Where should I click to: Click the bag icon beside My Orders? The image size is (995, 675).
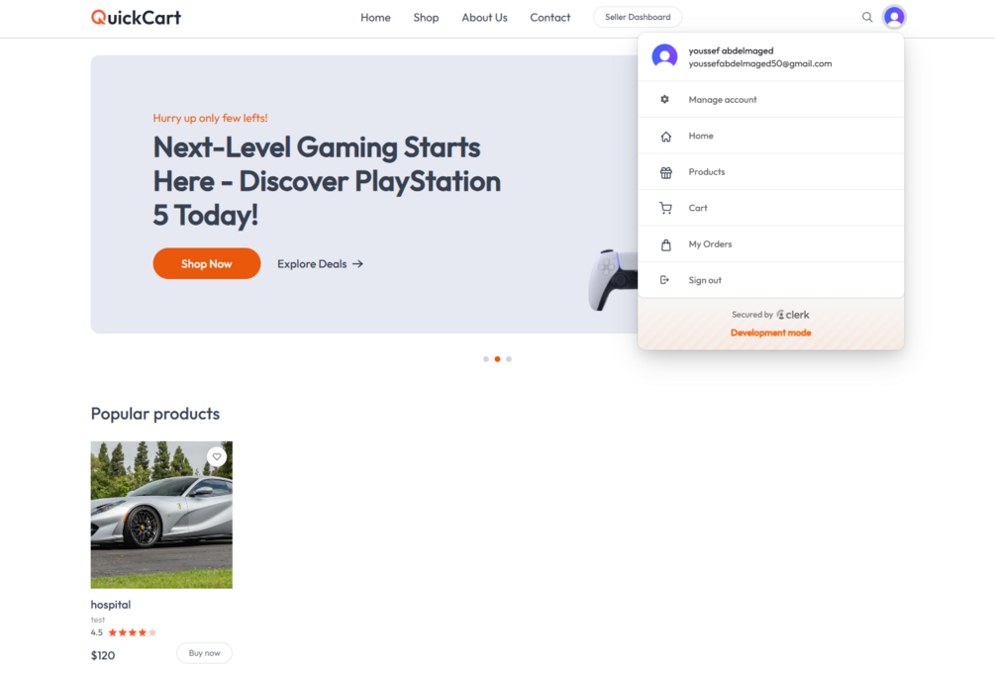click(x=665, y=244)
